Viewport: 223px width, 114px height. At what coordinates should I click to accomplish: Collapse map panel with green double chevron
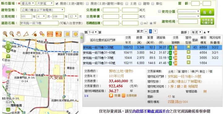[x=82, y=38]
